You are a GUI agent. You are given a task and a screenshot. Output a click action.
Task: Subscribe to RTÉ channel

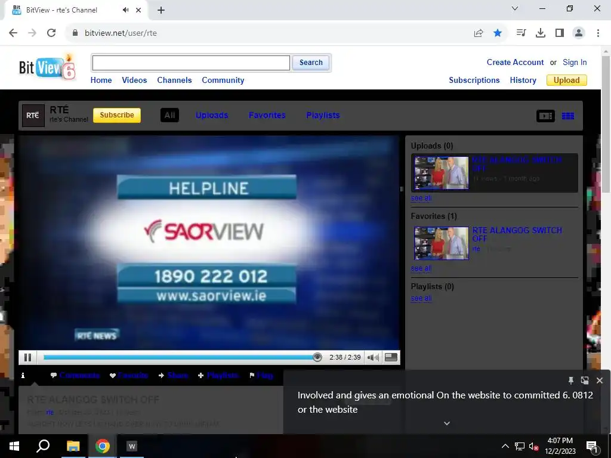tap(117, 115)
